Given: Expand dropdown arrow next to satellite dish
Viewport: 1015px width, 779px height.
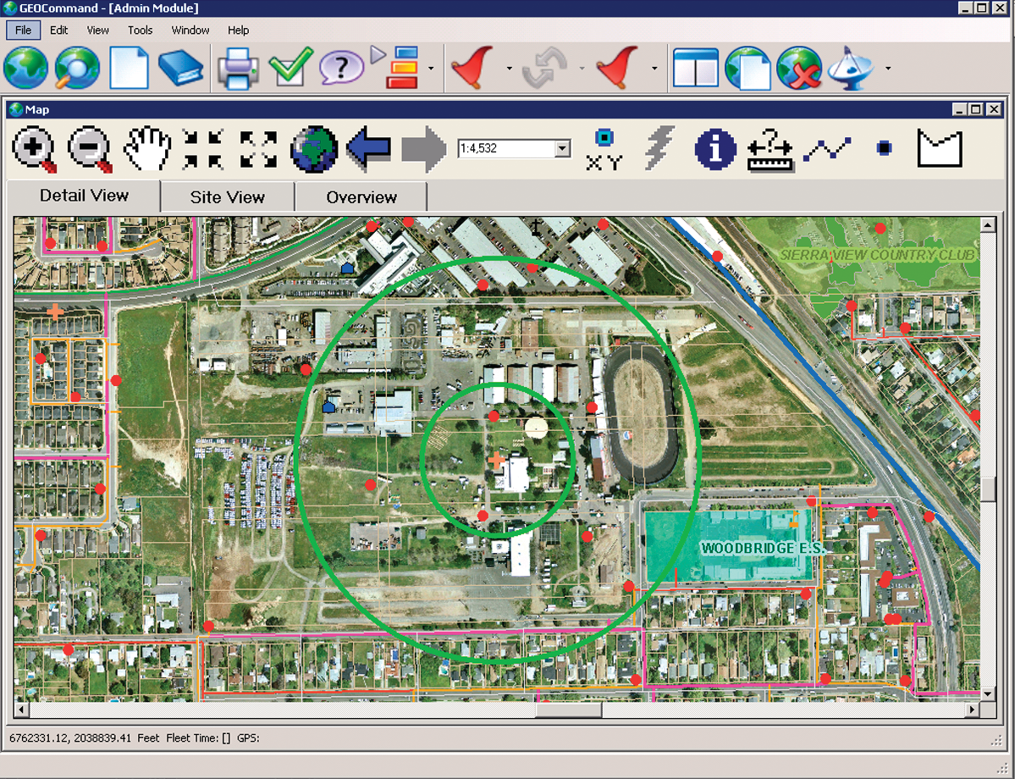Looking at the screenshot, I should [887, 69].
